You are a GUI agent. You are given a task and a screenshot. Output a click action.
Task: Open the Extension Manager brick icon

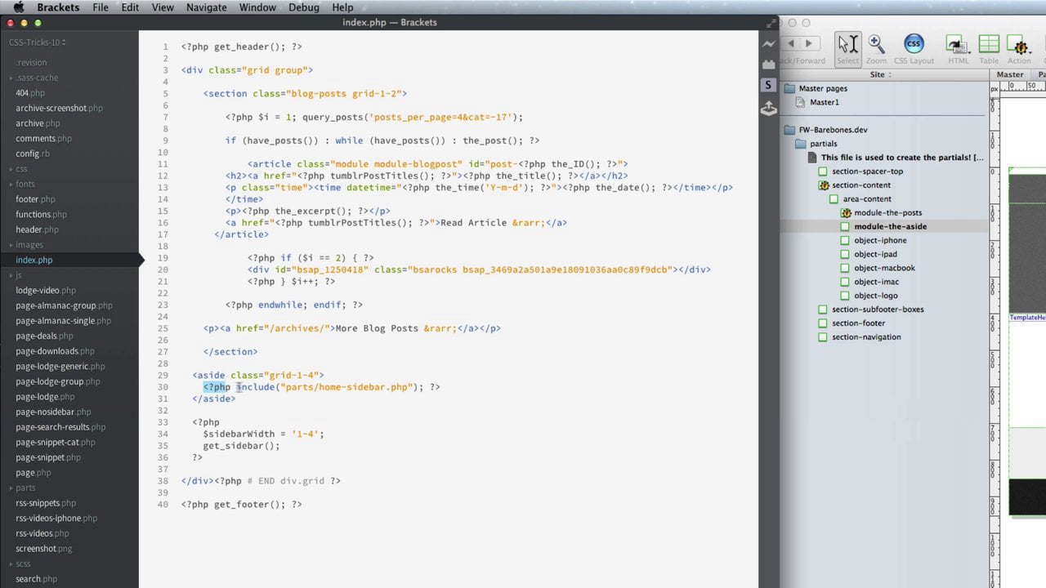click(x=769, y=65)
